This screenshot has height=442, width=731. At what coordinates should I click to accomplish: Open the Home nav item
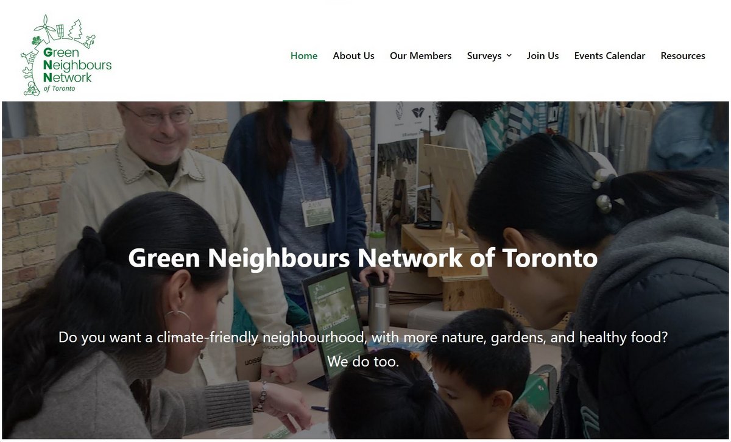(304, 55)
